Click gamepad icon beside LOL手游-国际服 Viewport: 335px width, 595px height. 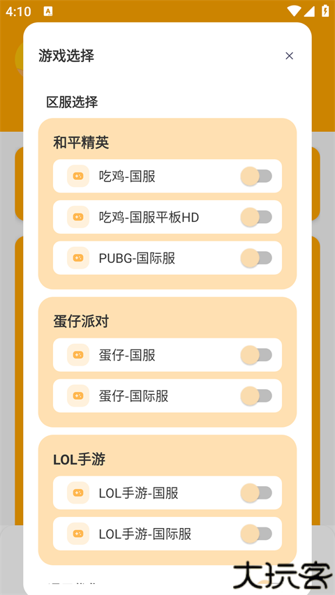[x=78, y=534]
